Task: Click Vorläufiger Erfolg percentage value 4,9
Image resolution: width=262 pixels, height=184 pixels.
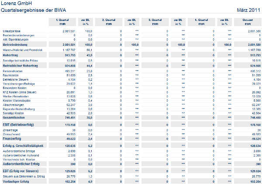Action: (x=90, y=182)
